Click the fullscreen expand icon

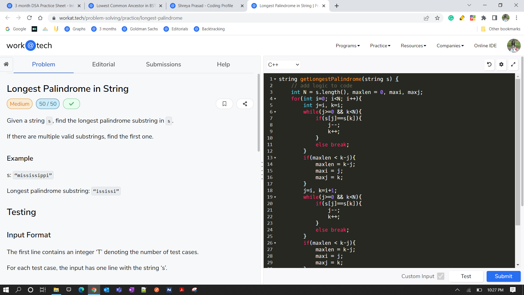pyautogui.click(x=514, y=64)
